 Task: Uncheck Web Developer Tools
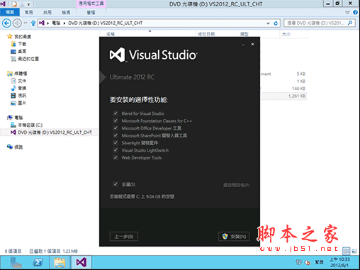pyautogui.click(x=116, y=157)
